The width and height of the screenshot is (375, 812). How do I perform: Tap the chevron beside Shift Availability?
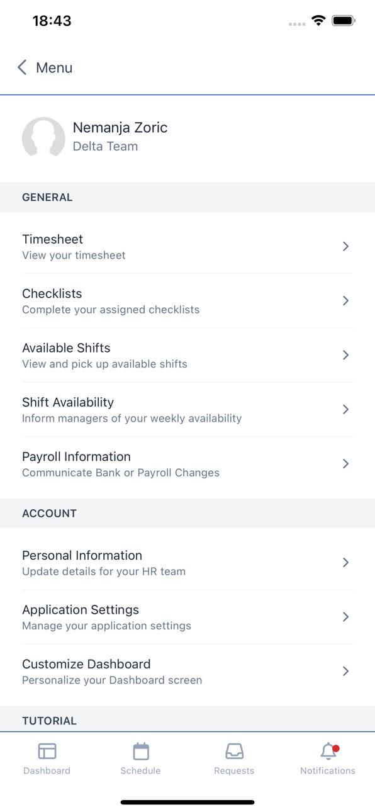click(345, 409)
